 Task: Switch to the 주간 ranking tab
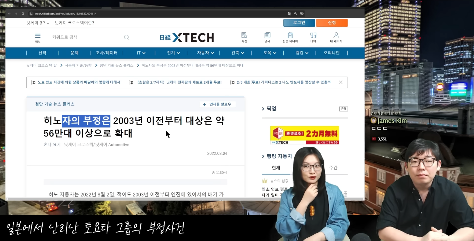(333, 167)
